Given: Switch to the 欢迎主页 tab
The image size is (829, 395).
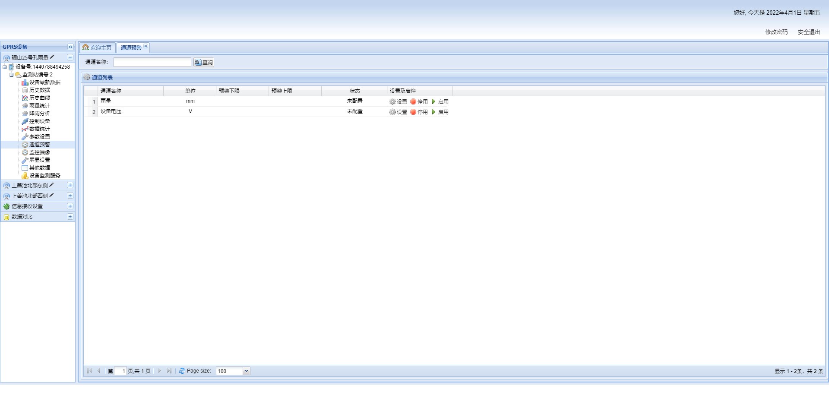Looking at the screenshot, I should click(x=97, y=47).
